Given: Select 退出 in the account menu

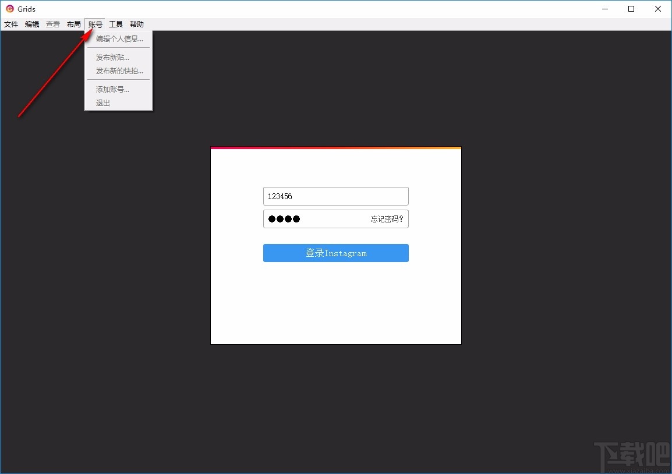Looking at the screenshot, I should [x=119, y=103].
